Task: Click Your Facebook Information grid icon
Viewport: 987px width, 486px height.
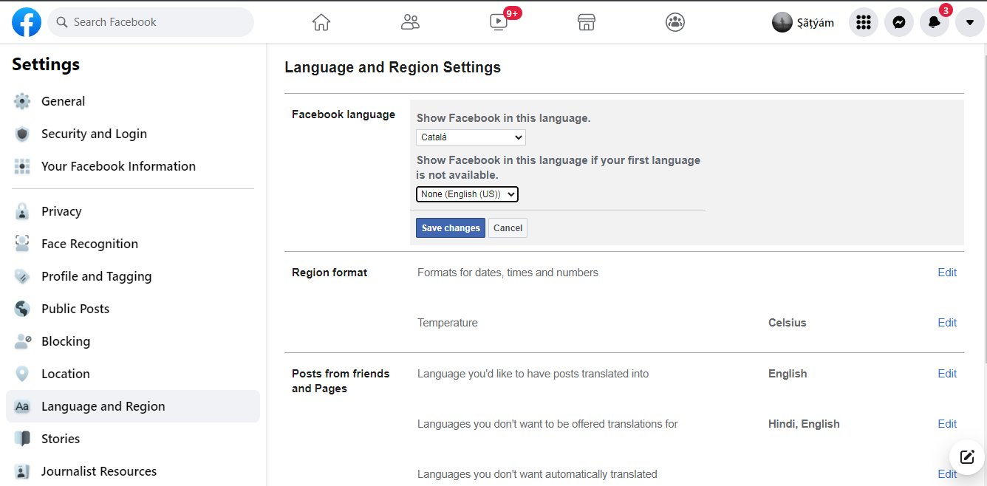Action: tap(22, 166)
